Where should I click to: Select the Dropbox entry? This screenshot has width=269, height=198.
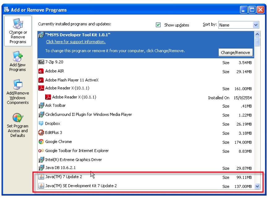click(x=146, y=123)
